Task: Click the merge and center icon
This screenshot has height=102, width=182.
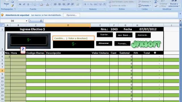Action: tap(77, 5)
